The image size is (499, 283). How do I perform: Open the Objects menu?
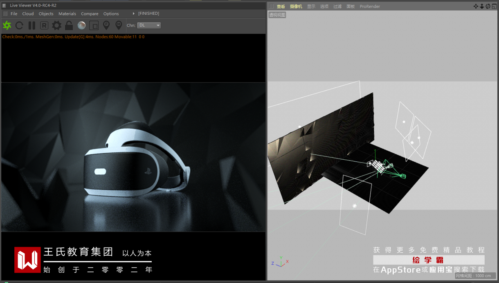[x=46, y=13]
